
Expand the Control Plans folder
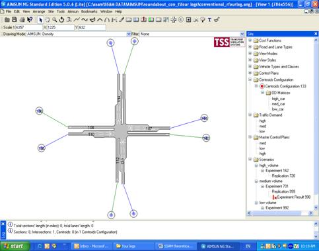250,73
